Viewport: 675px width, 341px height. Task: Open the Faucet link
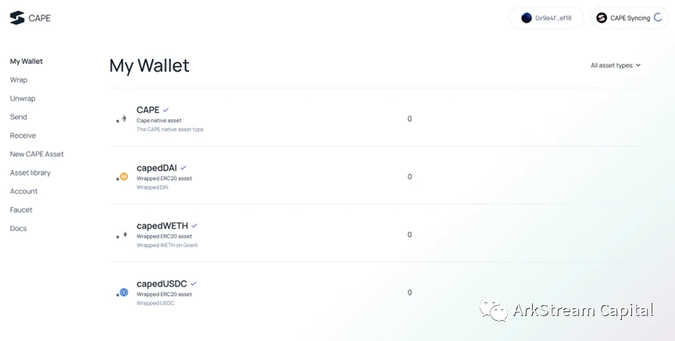21,210
